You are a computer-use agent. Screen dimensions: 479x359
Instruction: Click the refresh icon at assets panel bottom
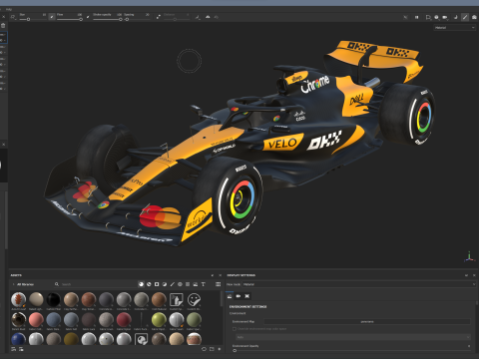204,349
